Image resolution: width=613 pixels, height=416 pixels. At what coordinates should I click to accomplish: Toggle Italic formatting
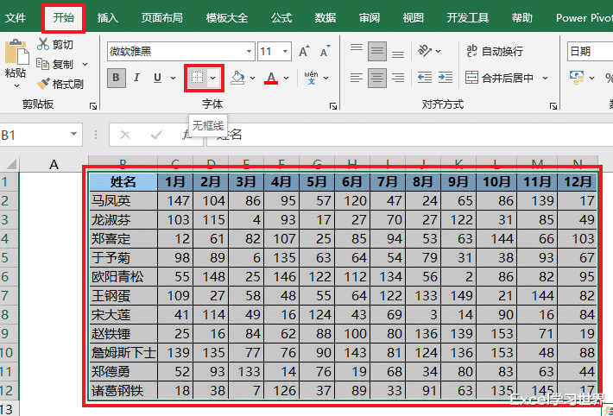(136, 78)
